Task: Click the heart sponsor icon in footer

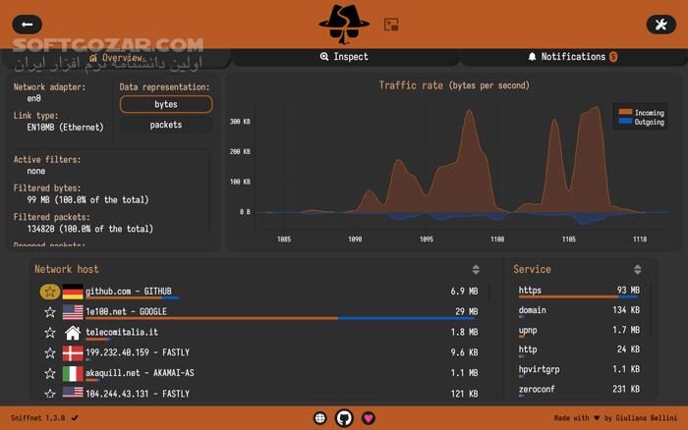Action: (x=369, y=418)
